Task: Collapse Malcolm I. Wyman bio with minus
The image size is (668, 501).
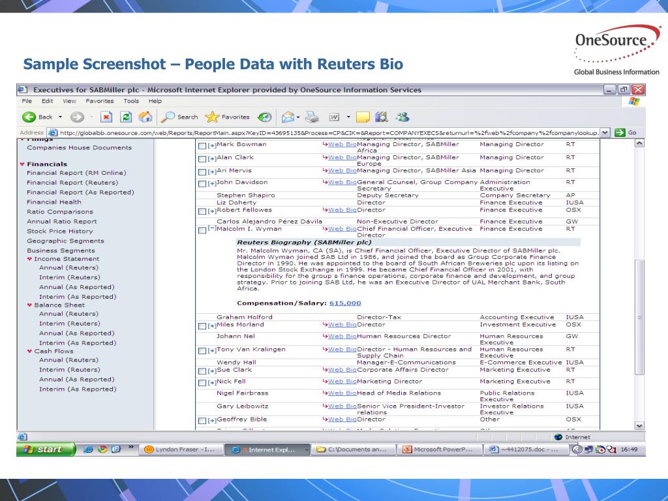Action: (212, 229)
